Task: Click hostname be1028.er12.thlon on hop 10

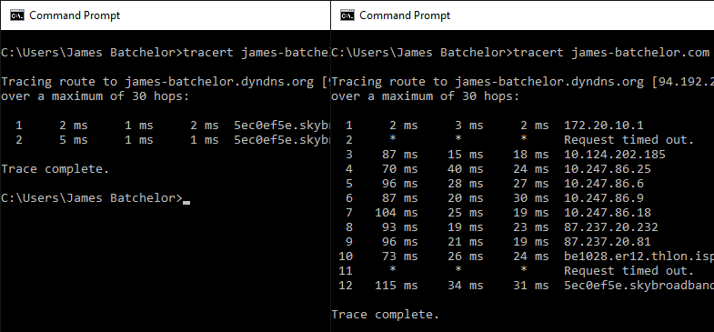Action: [639, 257]
